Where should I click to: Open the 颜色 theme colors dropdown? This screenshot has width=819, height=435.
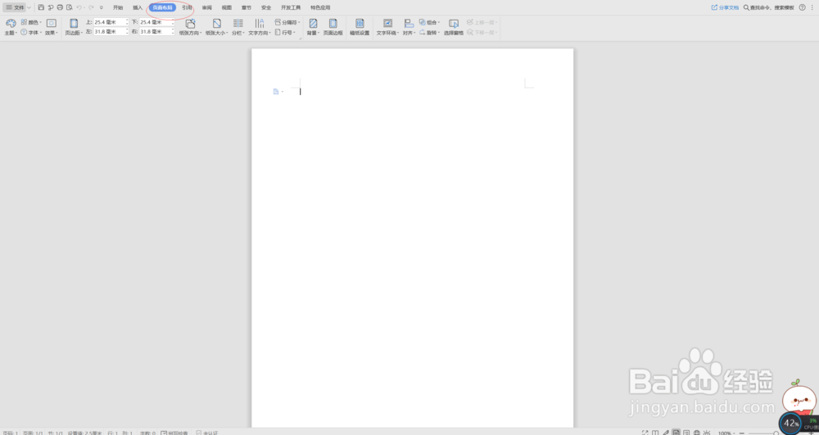click(x=31, y=22)
